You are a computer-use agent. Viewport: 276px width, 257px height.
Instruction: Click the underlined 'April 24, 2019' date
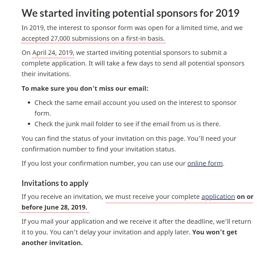tap(53, 53)
